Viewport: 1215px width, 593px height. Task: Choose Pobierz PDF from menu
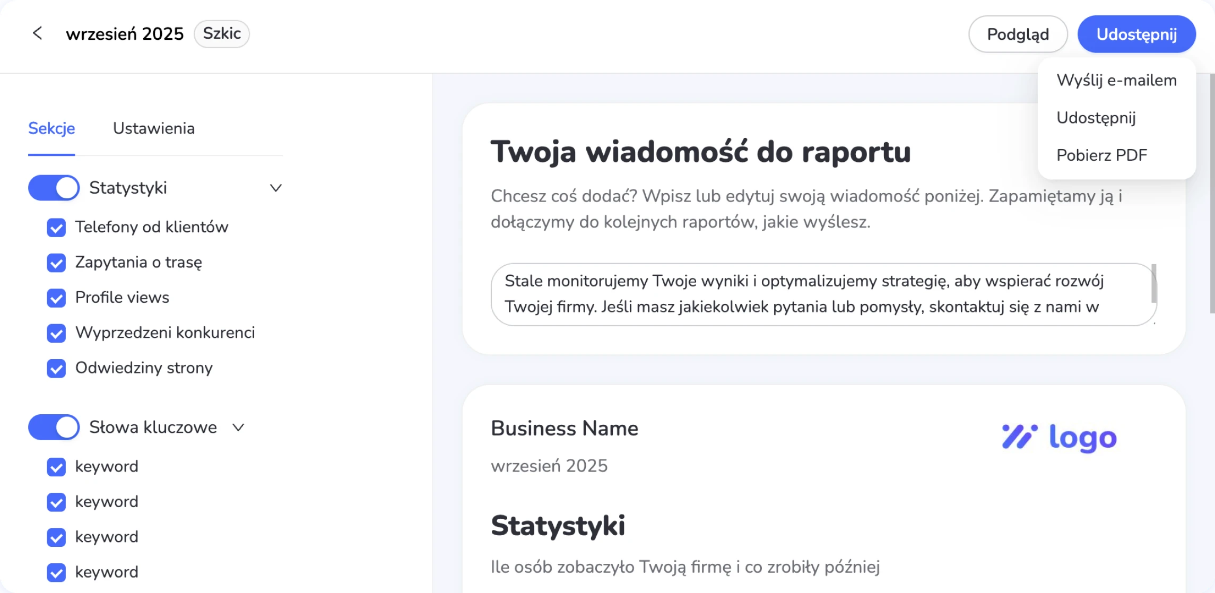1101,155
